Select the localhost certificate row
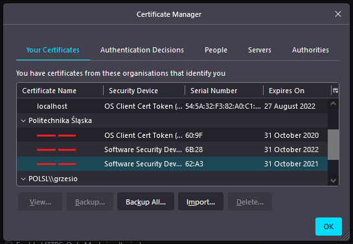 pos(172,106)
